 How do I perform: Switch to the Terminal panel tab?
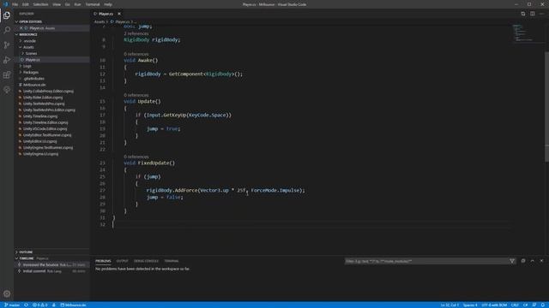pos(172,261)
